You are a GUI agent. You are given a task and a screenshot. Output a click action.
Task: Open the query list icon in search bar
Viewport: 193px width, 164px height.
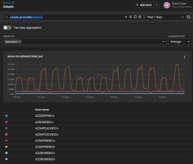pos(131,17)
